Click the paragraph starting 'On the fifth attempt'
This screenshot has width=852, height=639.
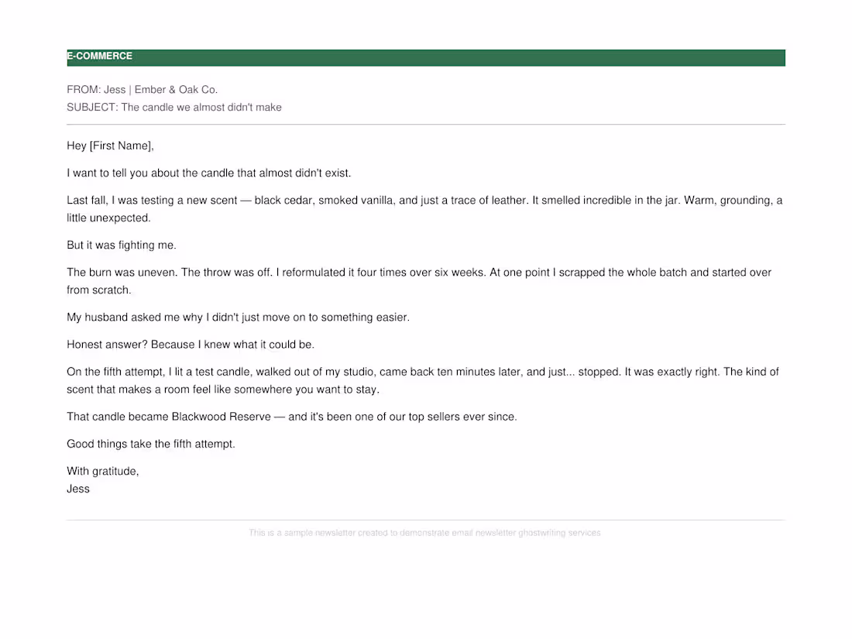[x=423, y=380]
